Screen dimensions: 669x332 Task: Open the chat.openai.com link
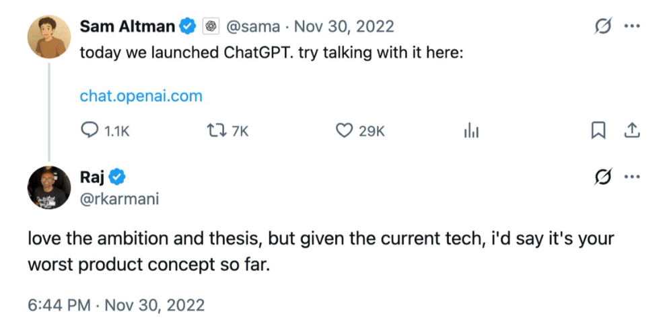point(141,96)
